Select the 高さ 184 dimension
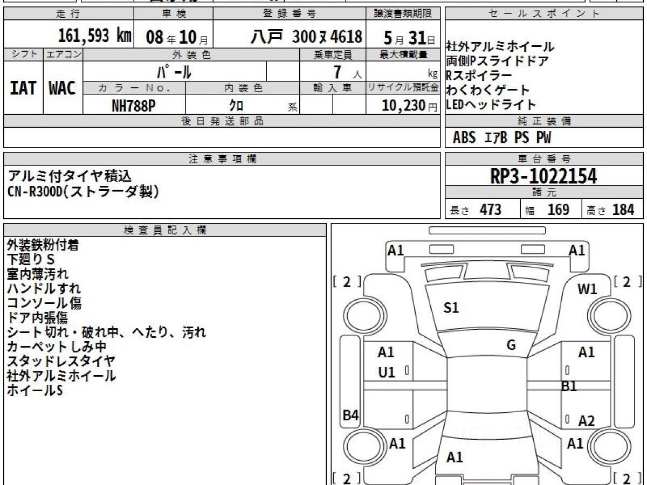This screenshot has height=485, width=647. 610,210
